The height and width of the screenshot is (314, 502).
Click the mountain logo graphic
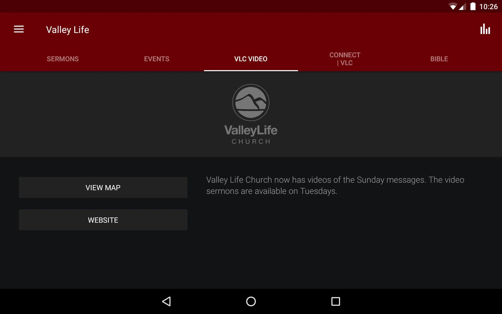pos(251,102)
